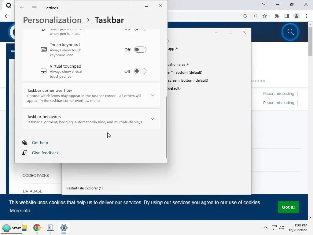Open Settings gear app on taskbar
Image resolution: width=313 pixels, height=235 pixels.
click(64, 228)
